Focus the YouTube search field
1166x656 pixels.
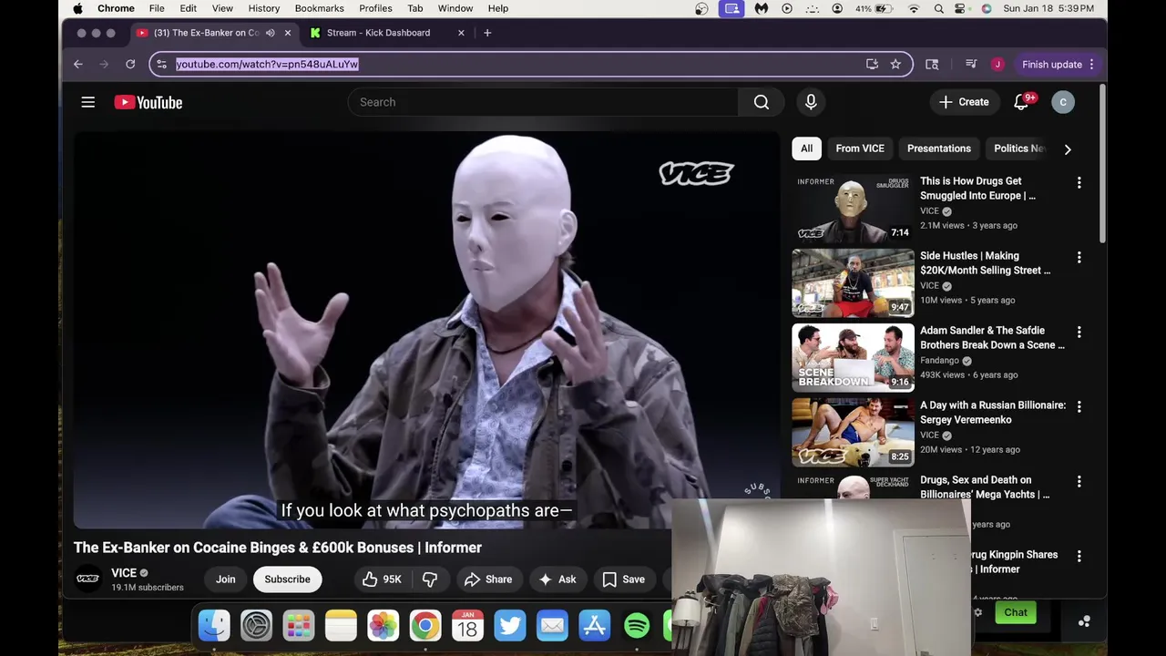click(543, 102)
